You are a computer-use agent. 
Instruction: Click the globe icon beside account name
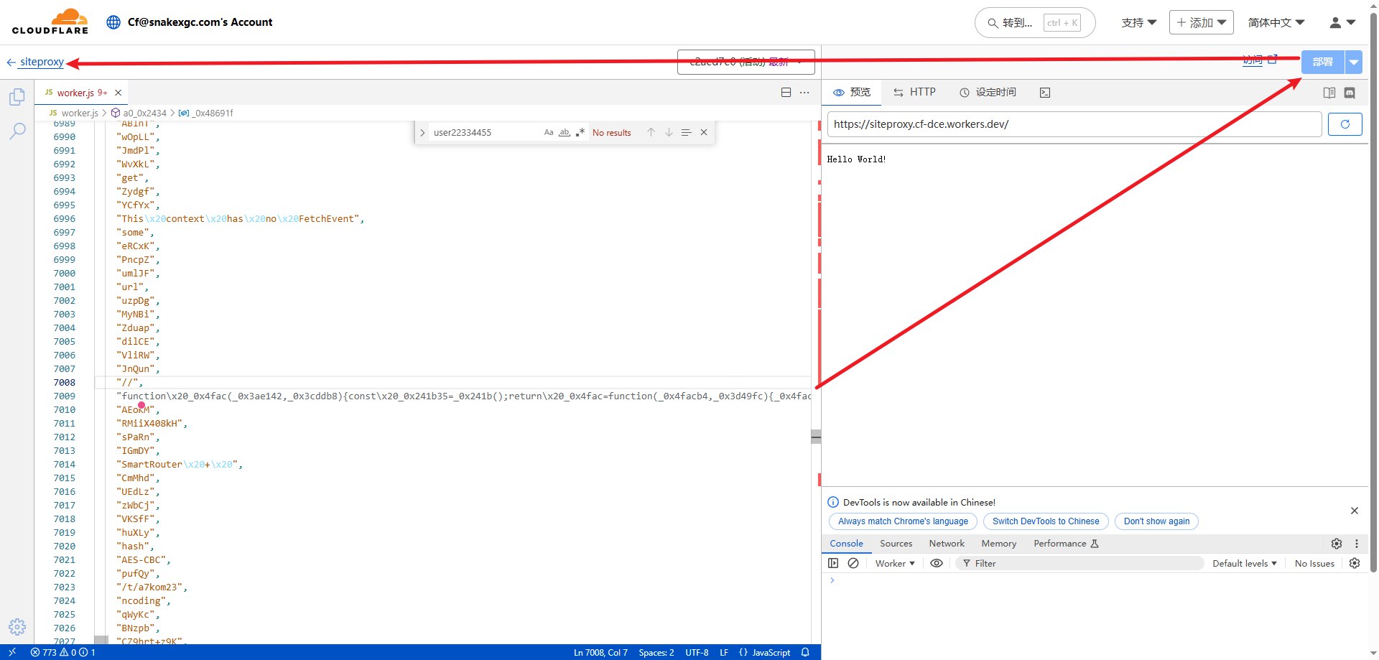tap(113, 22)
